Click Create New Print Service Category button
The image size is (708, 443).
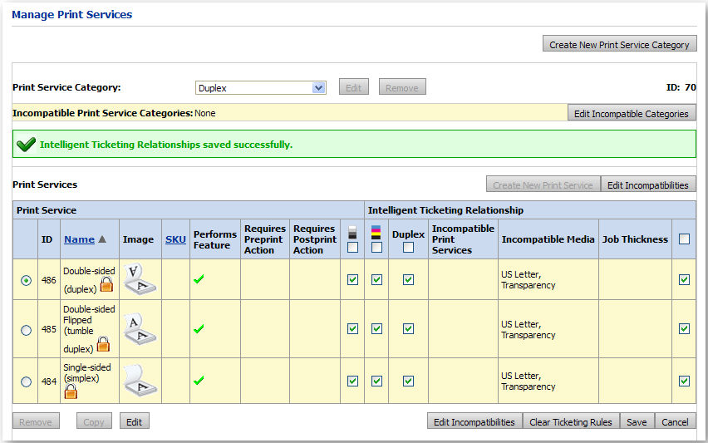(x=619, y=45)
